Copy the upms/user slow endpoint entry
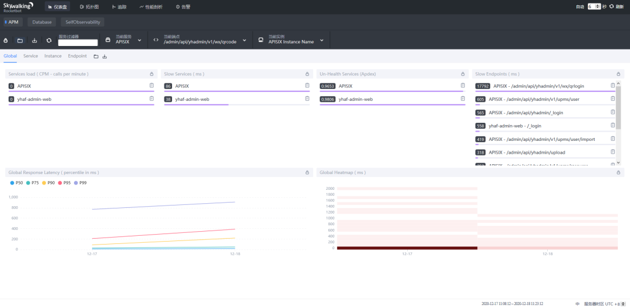Screen dimensions: 630x308 (612, 98)
